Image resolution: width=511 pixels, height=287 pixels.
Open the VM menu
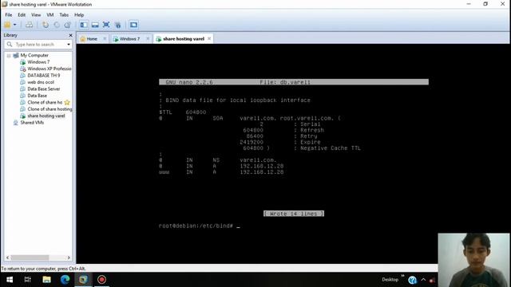50,15
